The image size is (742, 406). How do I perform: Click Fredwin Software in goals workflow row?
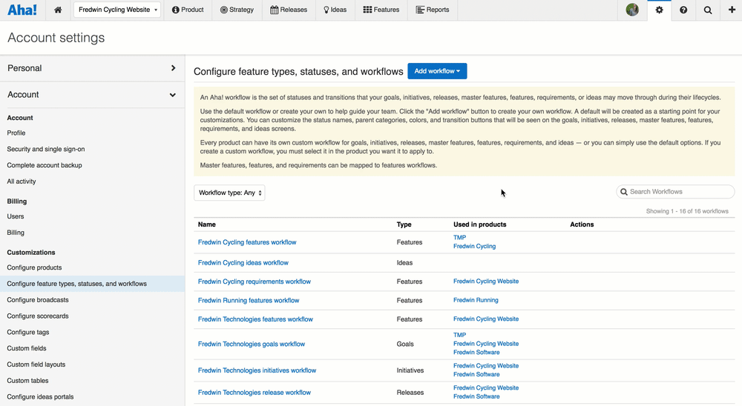476,353
